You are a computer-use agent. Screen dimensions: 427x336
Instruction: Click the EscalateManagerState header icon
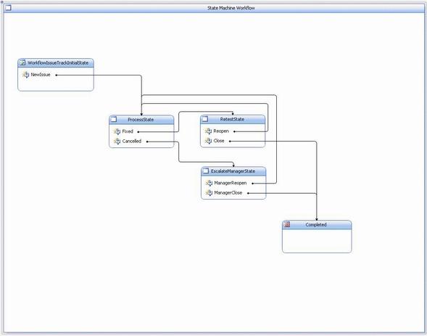click(206, 171)
